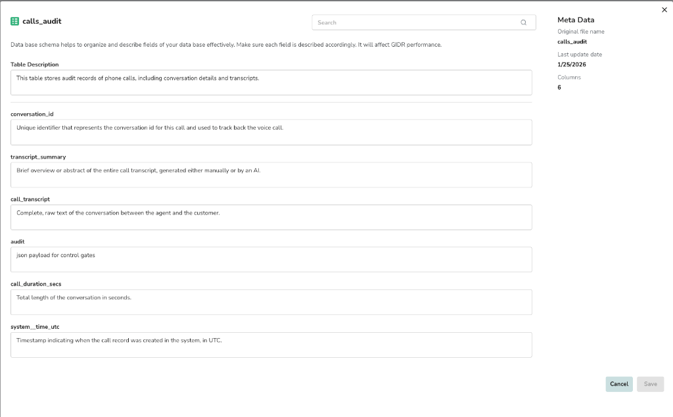This screenshot has height=417, width=673.
Task: Click the call_transcript description box
Action: [x=270, y=216]
